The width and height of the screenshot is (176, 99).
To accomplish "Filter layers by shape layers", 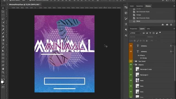I will [153, 33].
